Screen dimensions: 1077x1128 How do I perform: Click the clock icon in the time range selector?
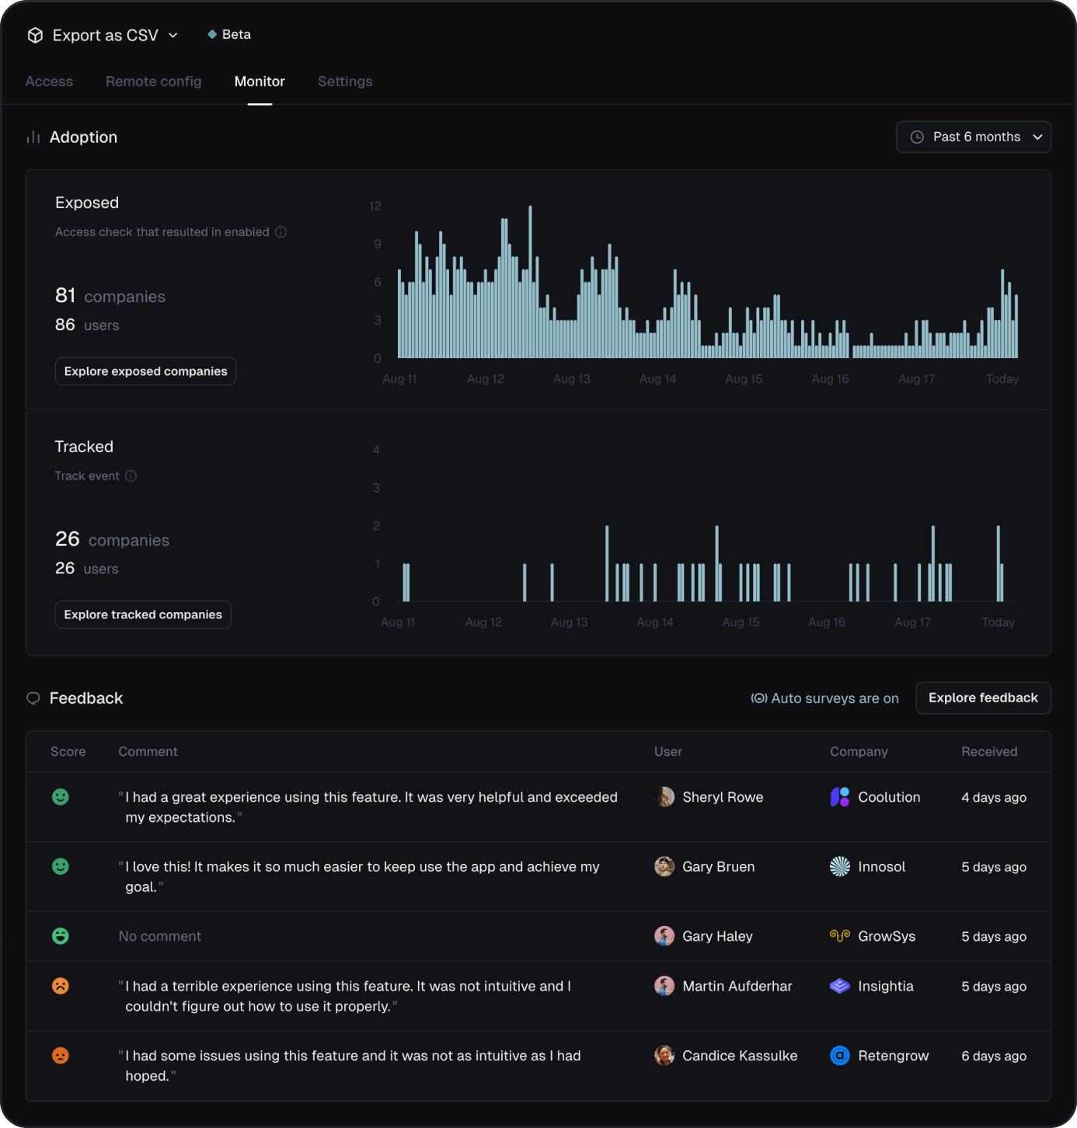tap(917, 137)
